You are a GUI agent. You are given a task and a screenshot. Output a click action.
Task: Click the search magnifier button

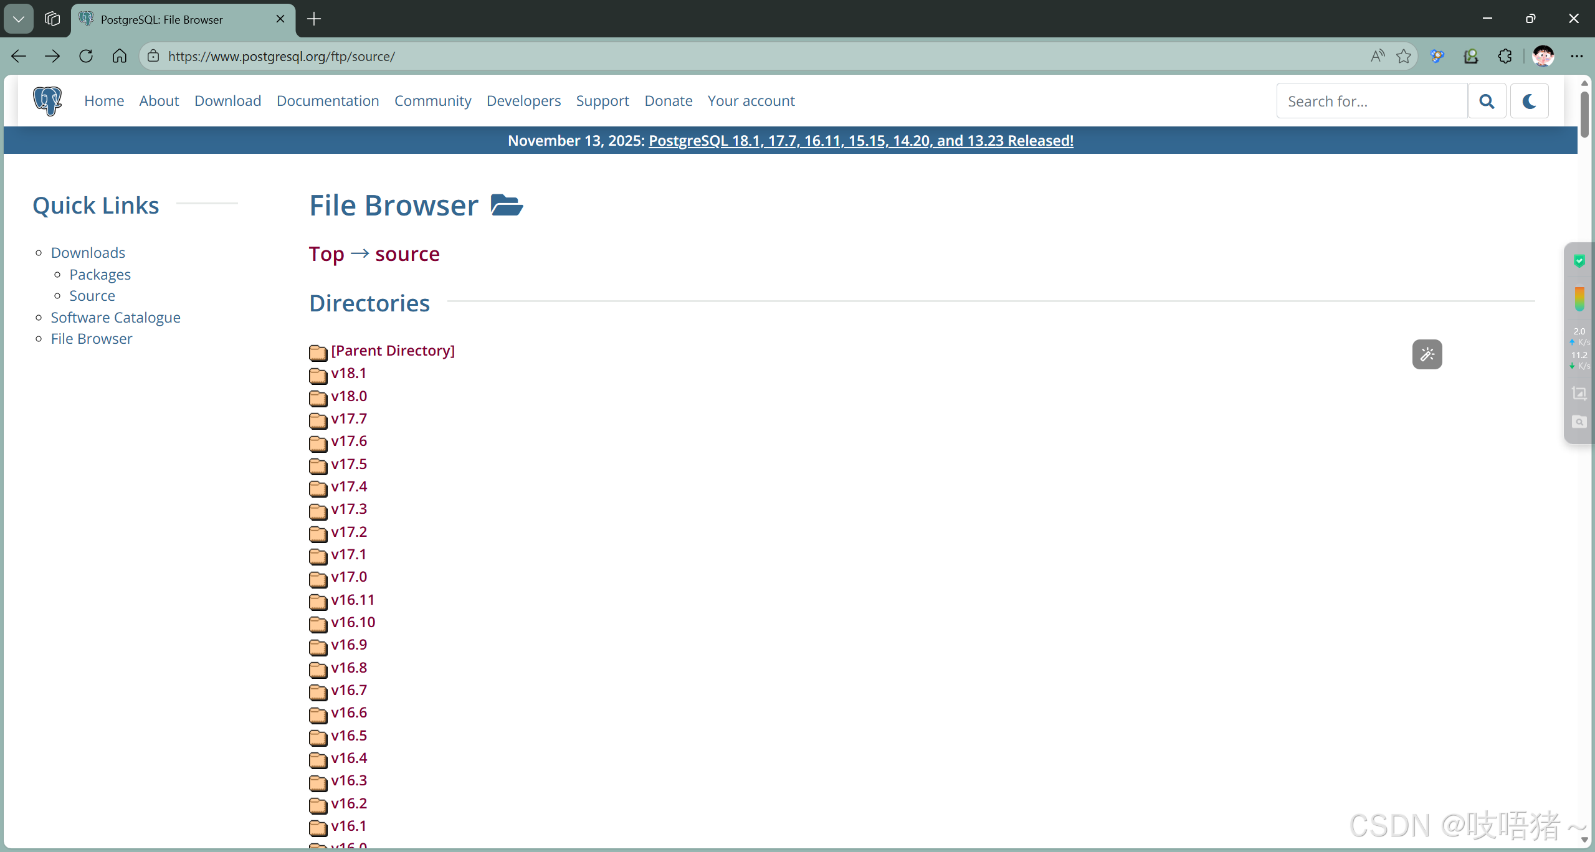pyautogui.click(x=1487, y=101)
